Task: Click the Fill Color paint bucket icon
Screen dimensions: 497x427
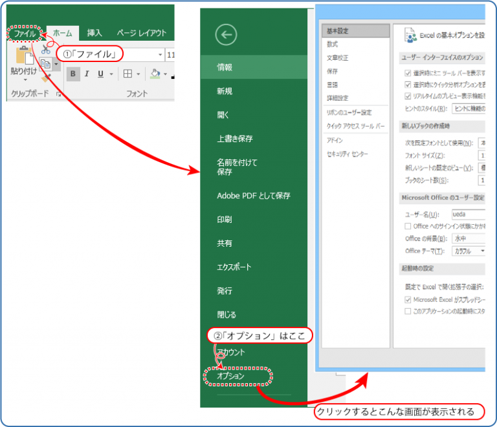Action: tap(155, 74)
